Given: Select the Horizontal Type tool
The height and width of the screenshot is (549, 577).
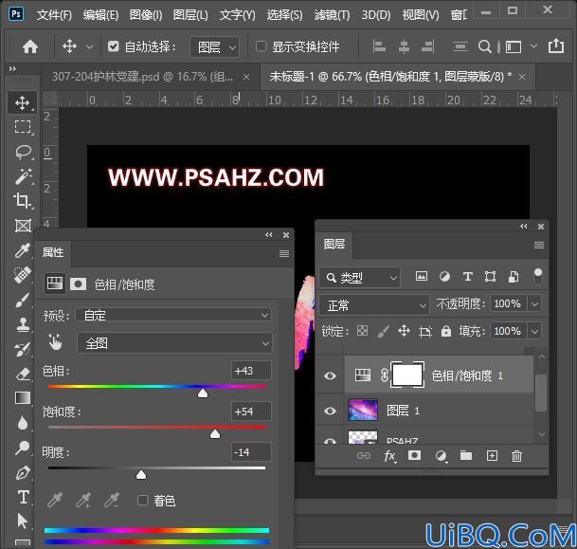Looking at the screenshot, I should click(x=23, y=497).
